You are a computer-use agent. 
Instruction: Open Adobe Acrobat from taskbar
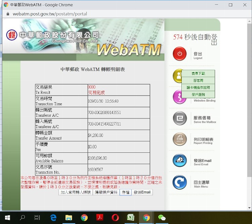tap(100, 217)
